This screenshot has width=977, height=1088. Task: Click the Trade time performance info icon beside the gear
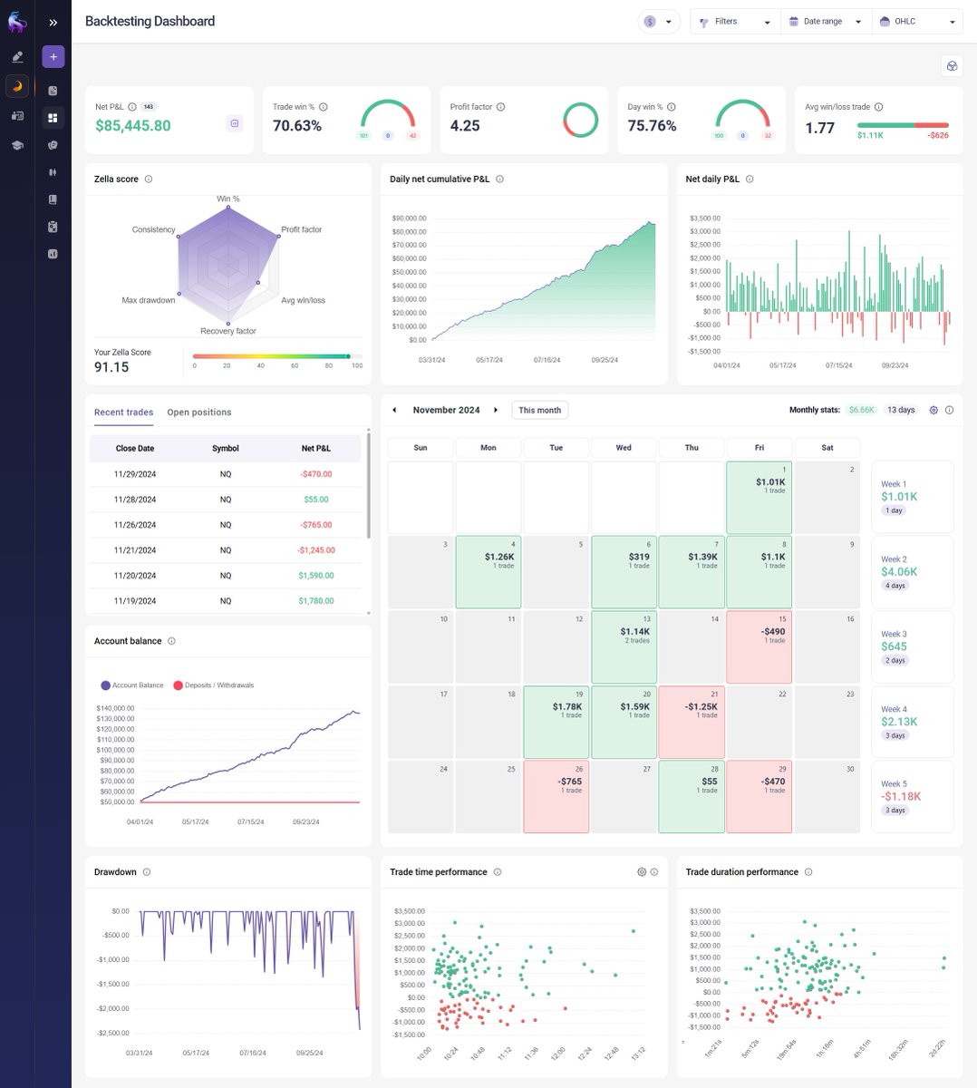point(654,872)
